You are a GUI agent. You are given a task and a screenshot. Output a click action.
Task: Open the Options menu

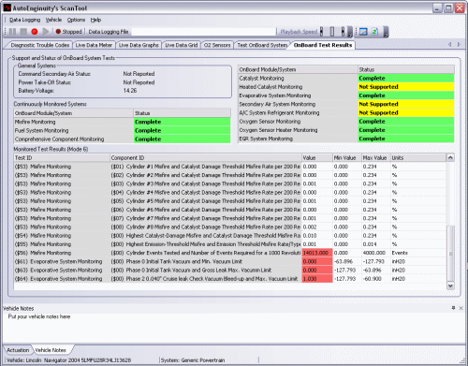(76, 20)
